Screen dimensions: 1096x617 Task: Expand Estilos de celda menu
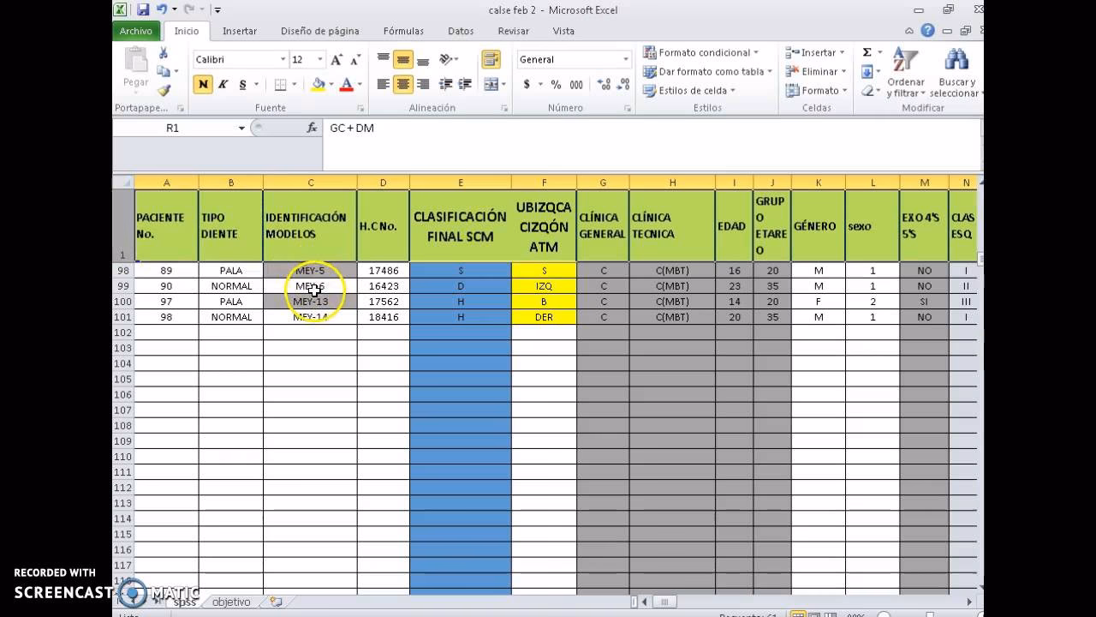coord(689,90)
